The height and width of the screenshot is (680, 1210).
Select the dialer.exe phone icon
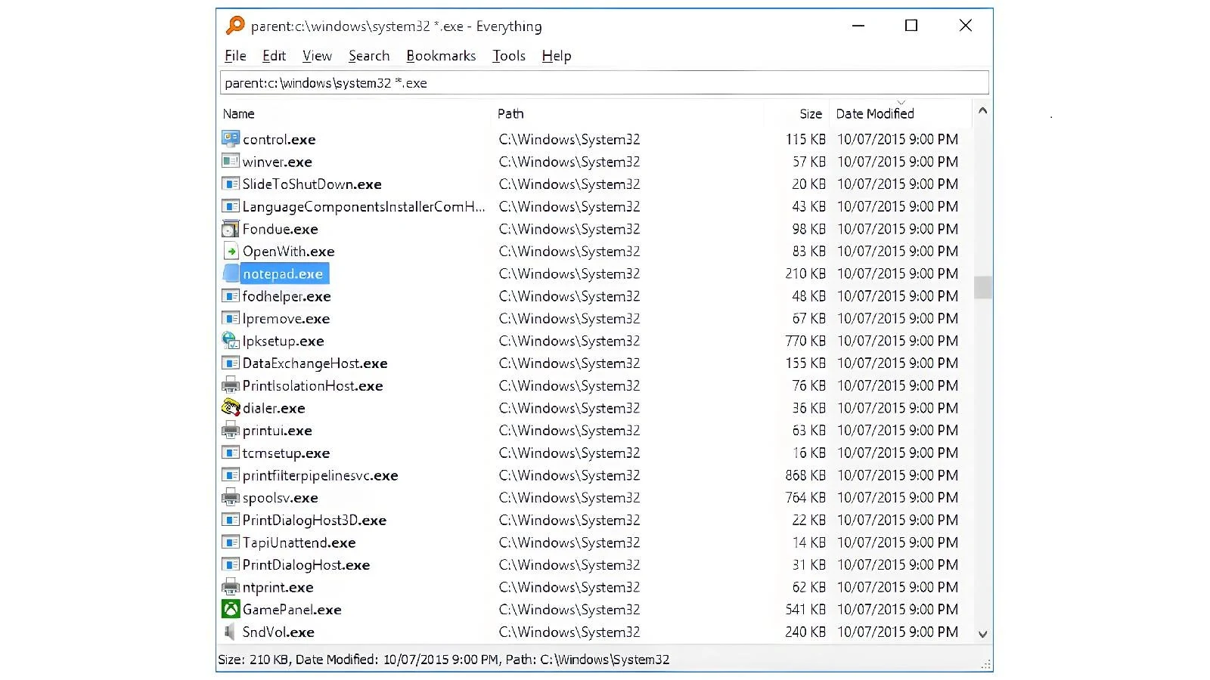click(231, 408)
